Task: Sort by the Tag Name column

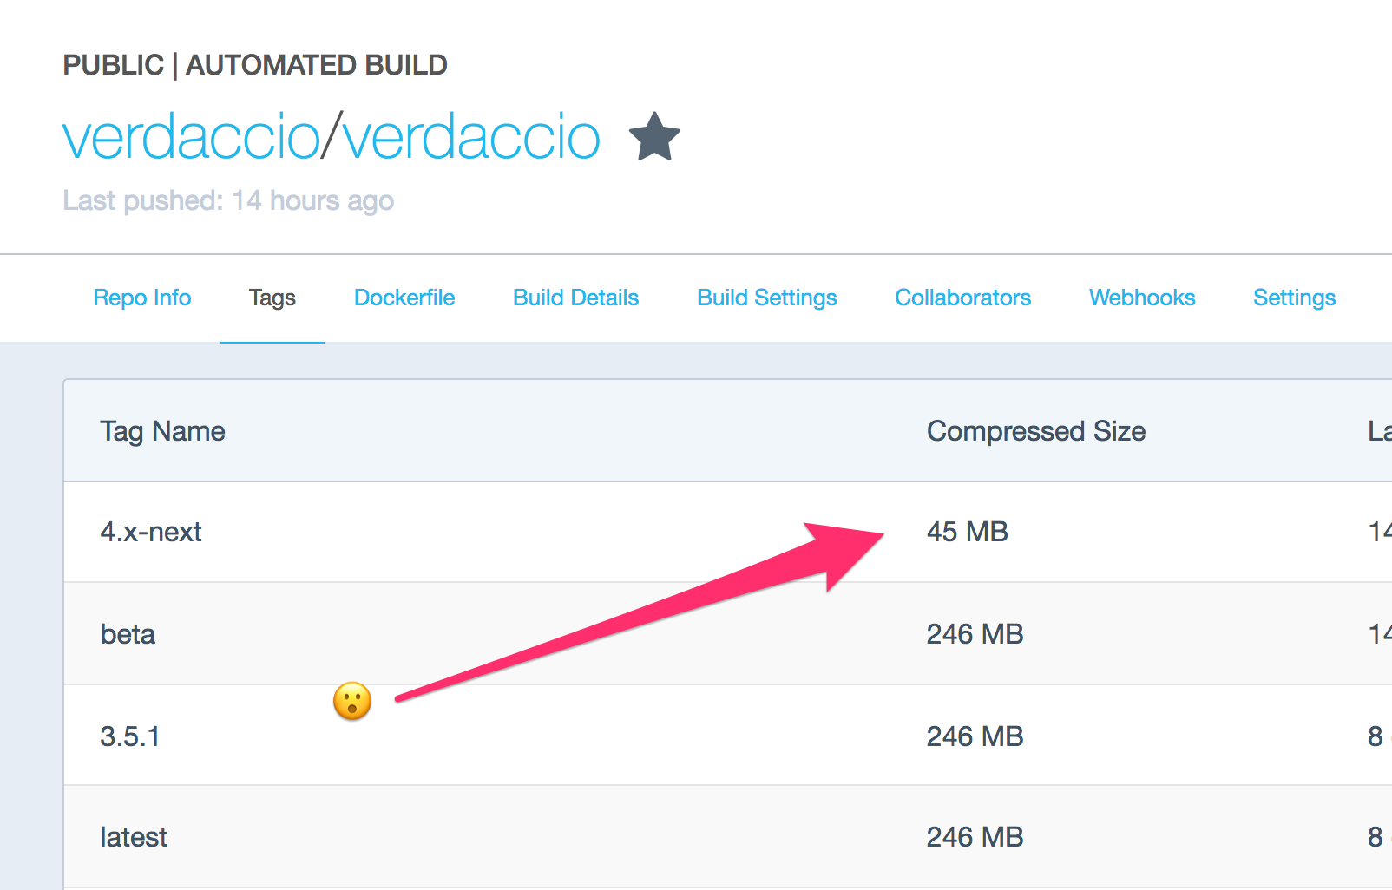Action: point(161,431)
